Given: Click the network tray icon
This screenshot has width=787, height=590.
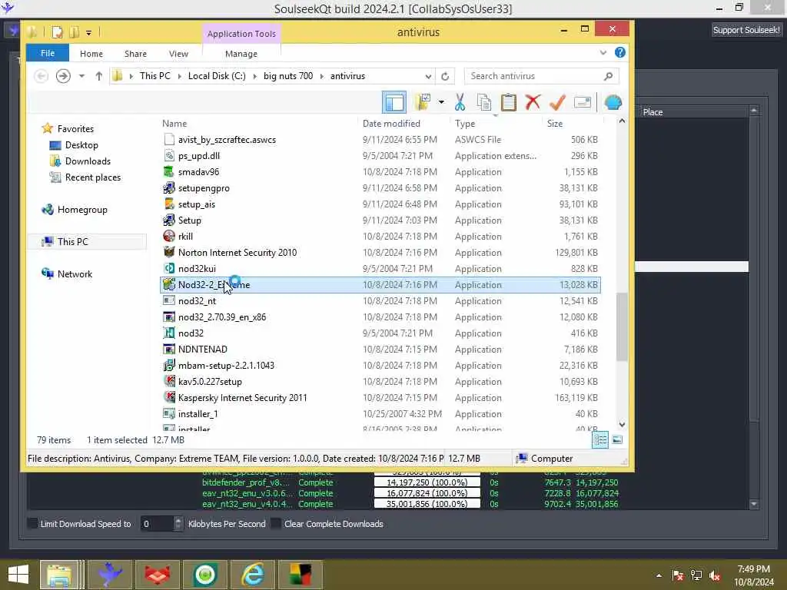Looking at the screenshot, I should click(696, 575).
